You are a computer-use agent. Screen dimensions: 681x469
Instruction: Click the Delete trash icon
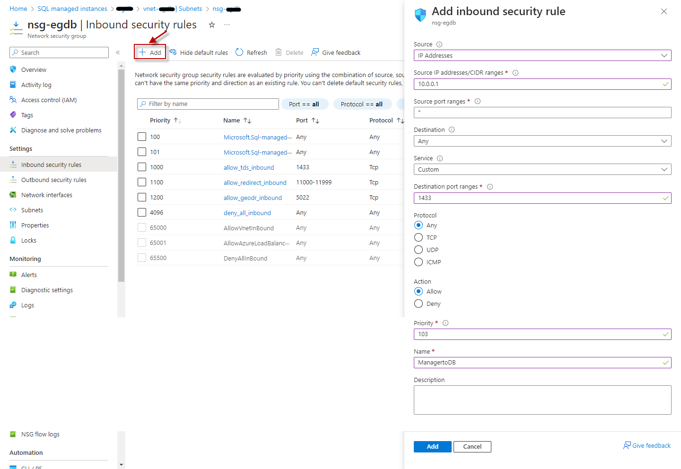[x=279, y=52]
